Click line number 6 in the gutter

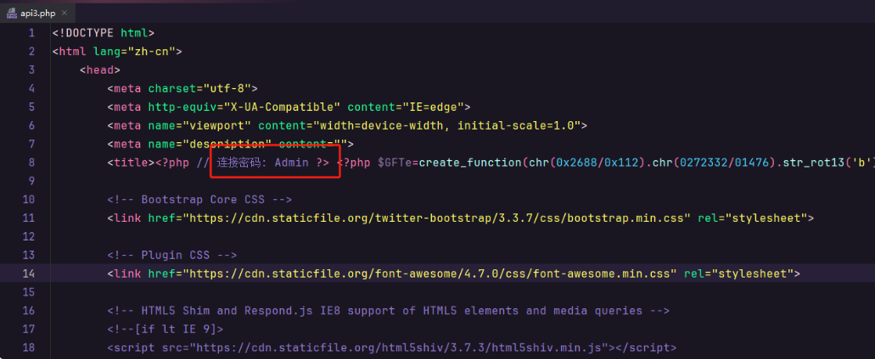click(x=31, y=125)
